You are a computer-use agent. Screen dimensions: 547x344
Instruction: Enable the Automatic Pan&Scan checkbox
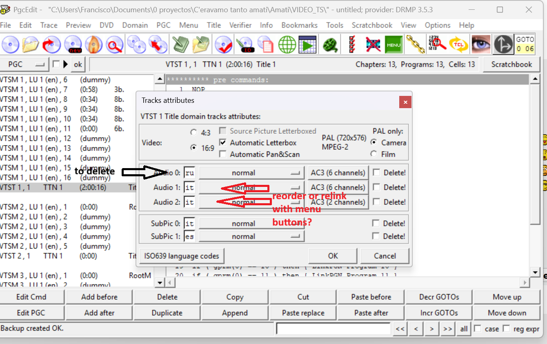click(223, 154)
